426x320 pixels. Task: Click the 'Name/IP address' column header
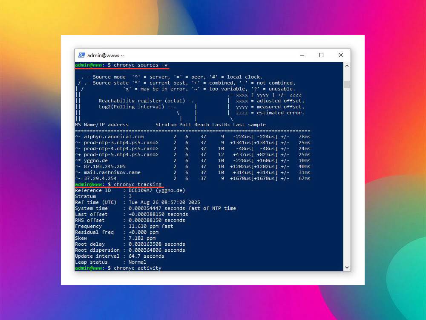pyautogui.click(x=106, y=125)
